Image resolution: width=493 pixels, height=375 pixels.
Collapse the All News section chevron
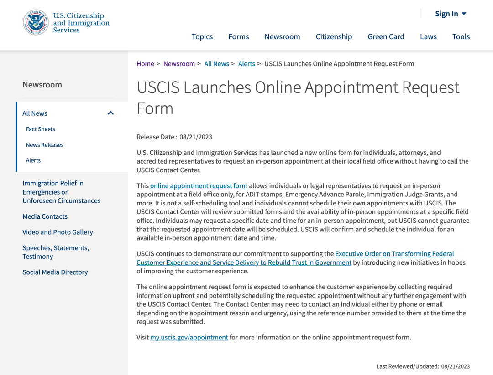110,113
